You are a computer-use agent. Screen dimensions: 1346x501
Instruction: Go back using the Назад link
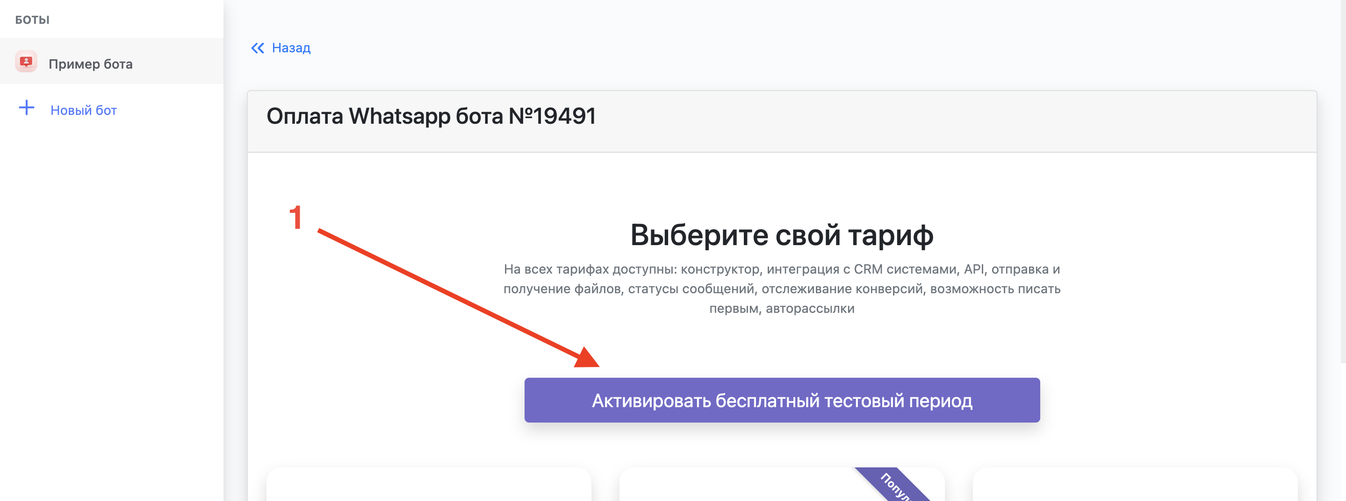(x=291, y=48)
